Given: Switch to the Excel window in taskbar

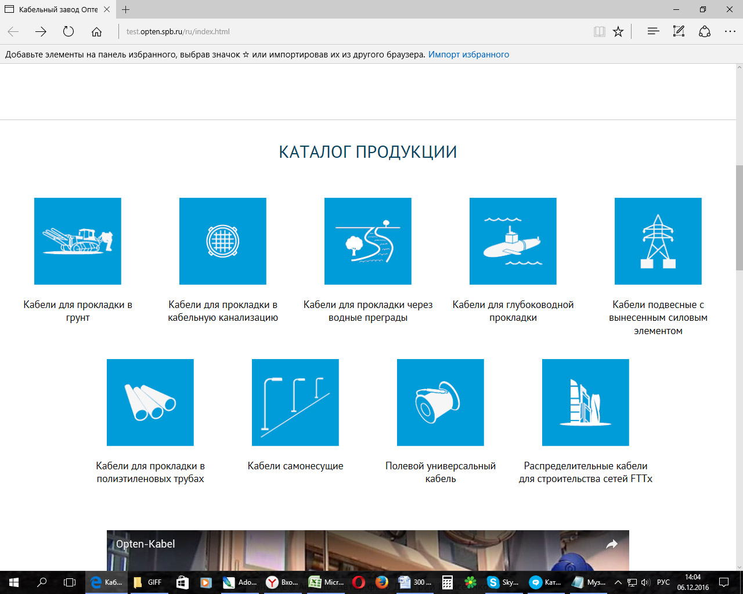Looking at the screenshot, I should click(326, 582).
